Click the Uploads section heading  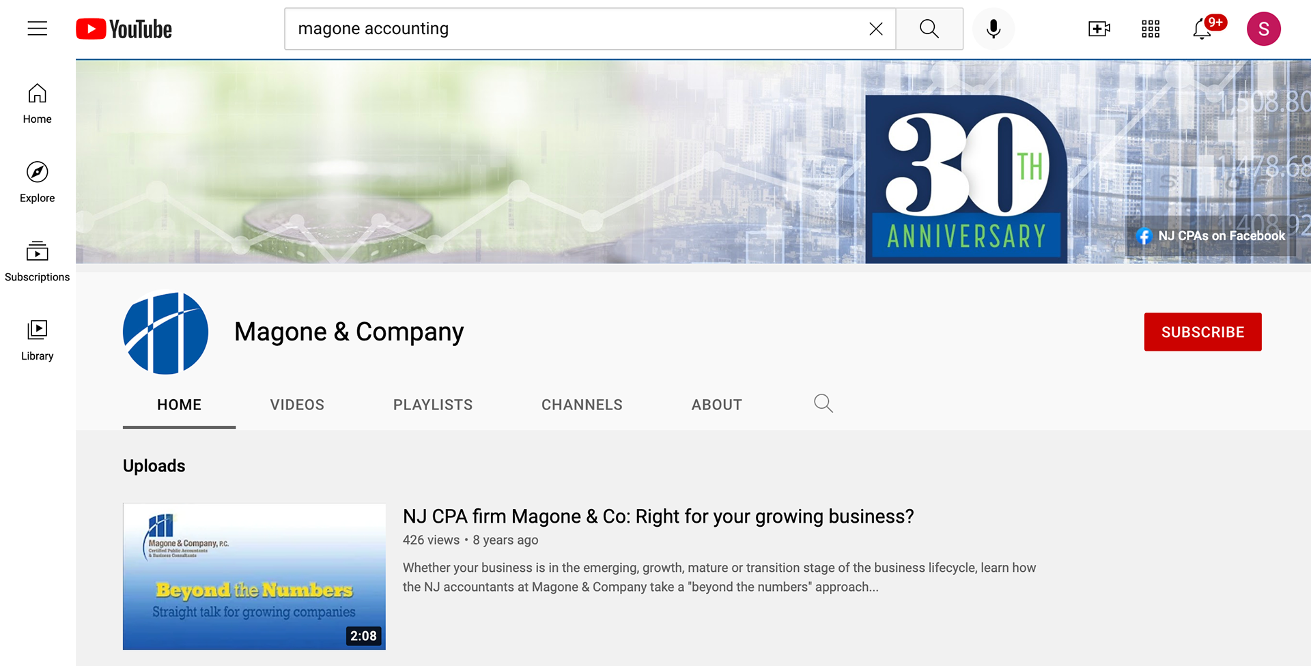154,466
